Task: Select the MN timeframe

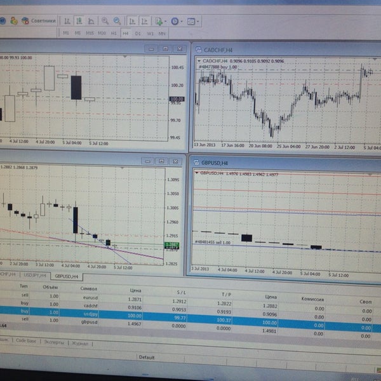Action: click(x=162, y=34)
